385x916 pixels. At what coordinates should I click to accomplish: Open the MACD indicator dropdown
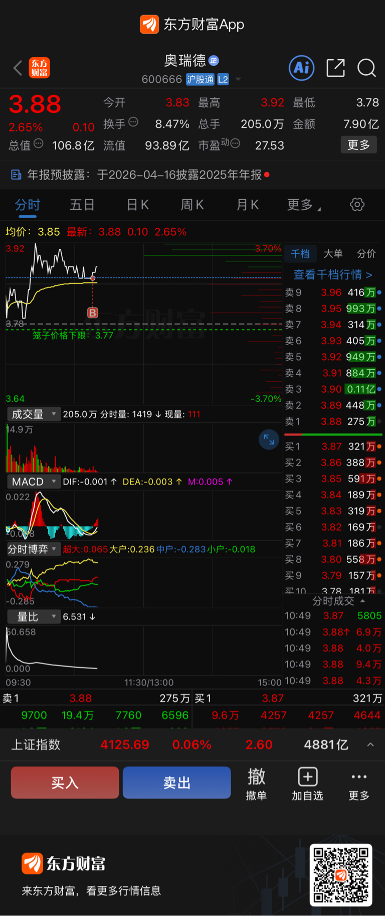pyautogui.click(x=34, y=482)
